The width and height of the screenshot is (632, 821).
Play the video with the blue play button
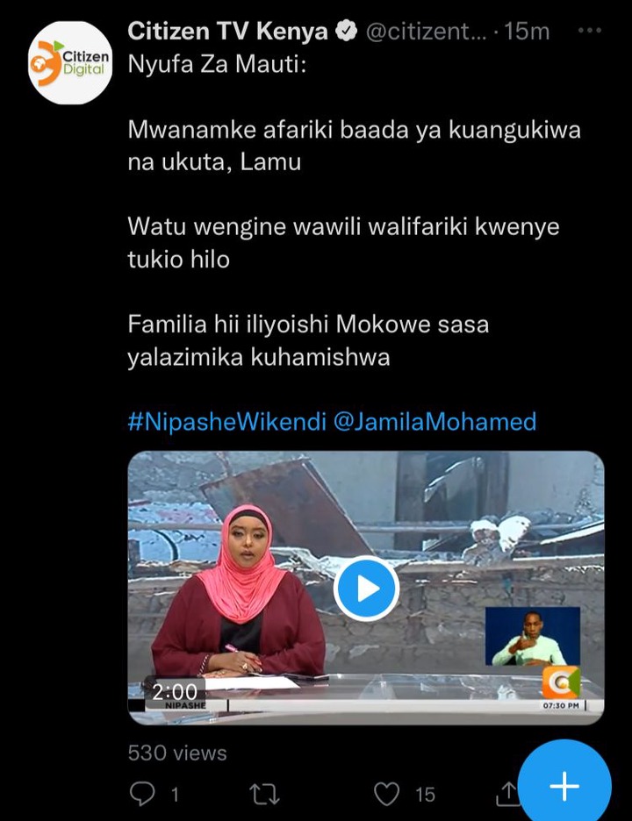coord(366,589)
